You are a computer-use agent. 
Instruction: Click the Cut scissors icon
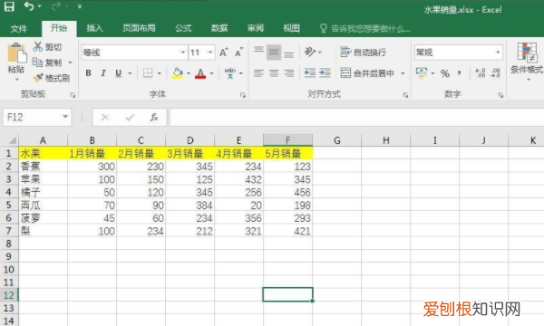point(37,47)
